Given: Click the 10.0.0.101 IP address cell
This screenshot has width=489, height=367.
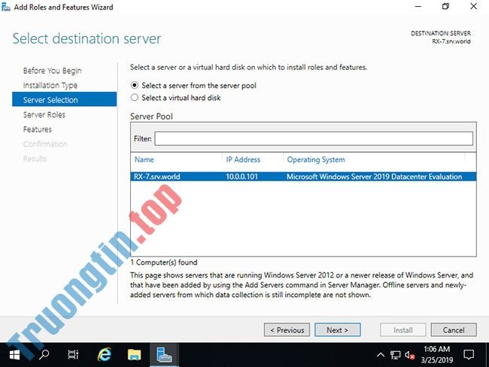Looking at the screenshot, I should [x=241, y=177].
